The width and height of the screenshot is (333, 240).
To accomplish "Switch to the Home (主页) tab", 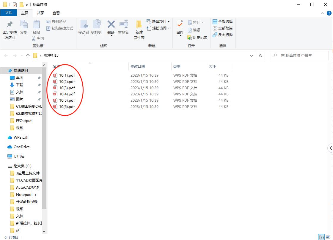I will point(25,13).
